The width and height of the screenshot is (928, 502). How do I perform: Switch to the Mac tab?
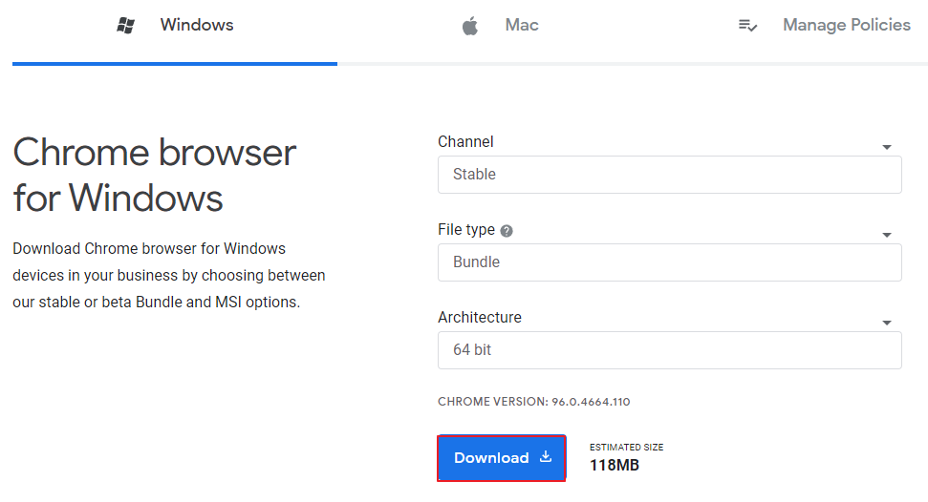tap(500, 26)
